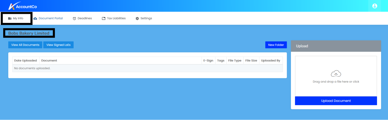Screen dimensions: 388x120
Task: Click the File Type column header
Action: [235, 61]
